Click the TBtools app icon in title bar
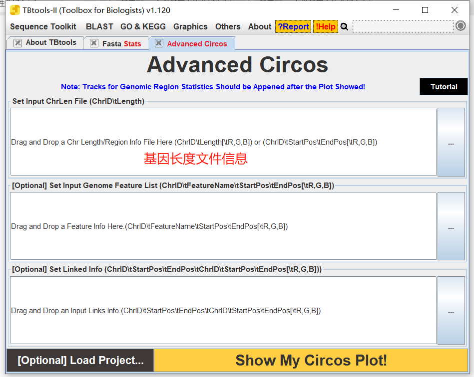Screen dimensions: 474x377 (15, 10)
